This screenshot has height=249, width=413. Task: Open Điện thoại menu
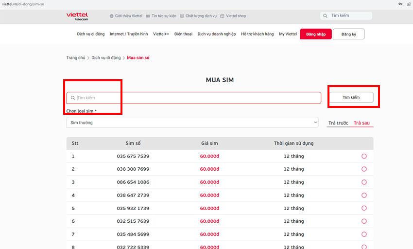pos(183,34)
